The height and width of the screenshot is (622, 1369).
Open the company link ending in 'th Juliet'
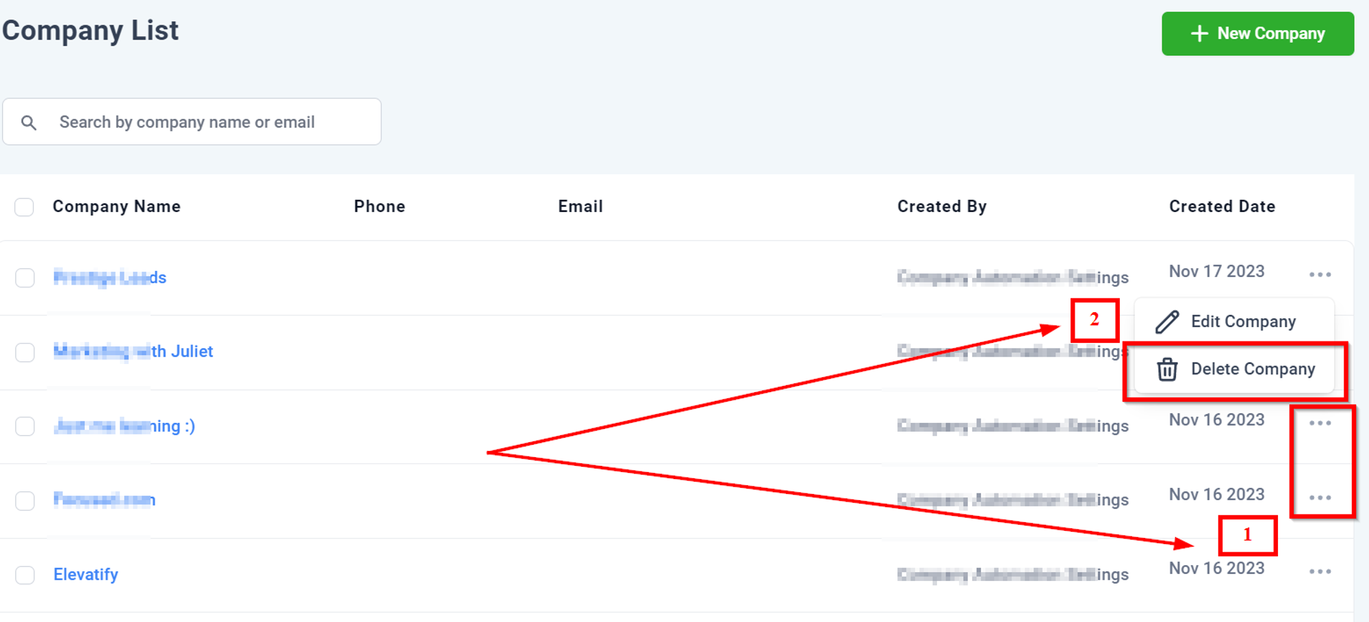[133, 352]
